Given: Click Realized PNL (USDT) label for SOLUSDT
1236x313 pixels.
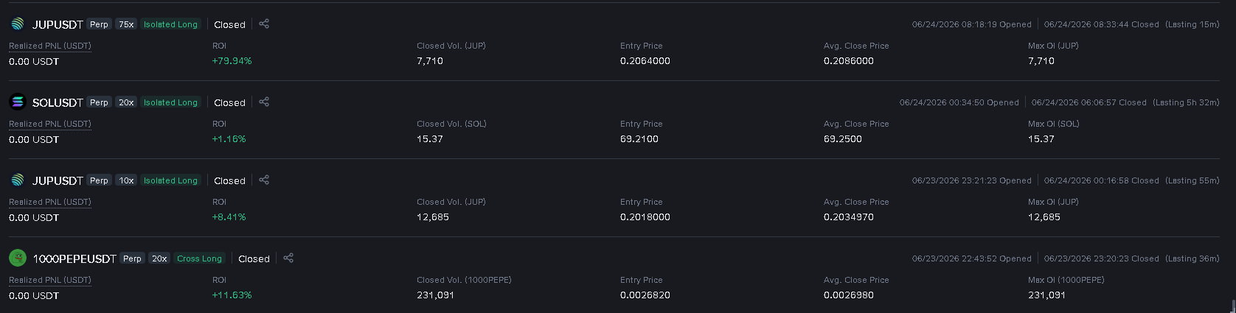Looking at the screenshot, I should click(x=50, y=124).
